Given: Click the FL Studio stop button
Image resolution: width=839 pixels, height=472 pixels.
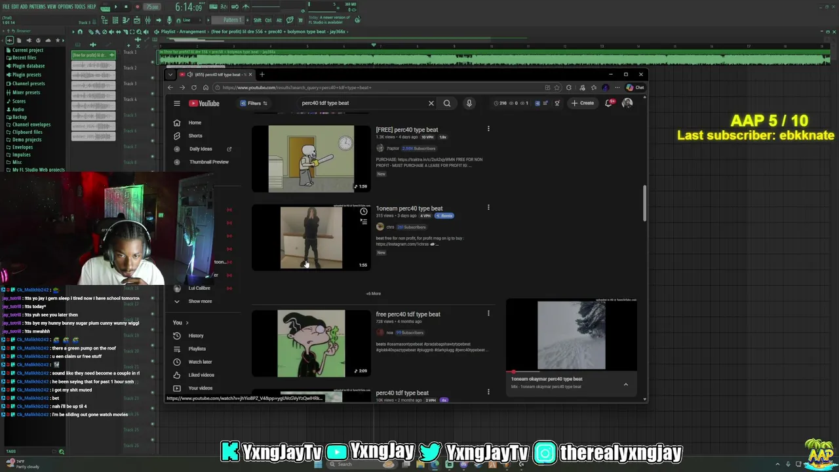Looking at the screenshot, I should click(x=126, y=7).
